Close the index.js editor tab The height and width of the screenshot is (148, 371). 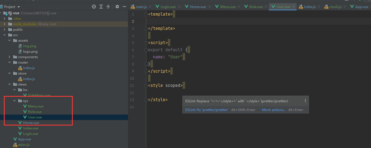coord(319,7)
